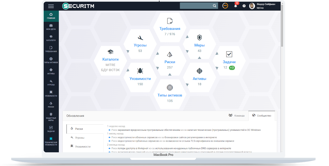The height and width of the screenshot is (166, 329).
Task: Click the notification bell with 10 alerts
Action: tap(235, 5)
